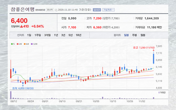Image resolution: width=176 pixels, height=110 pixels.
Task: Click the 10/26 date axis label
Action: [130, 101]
